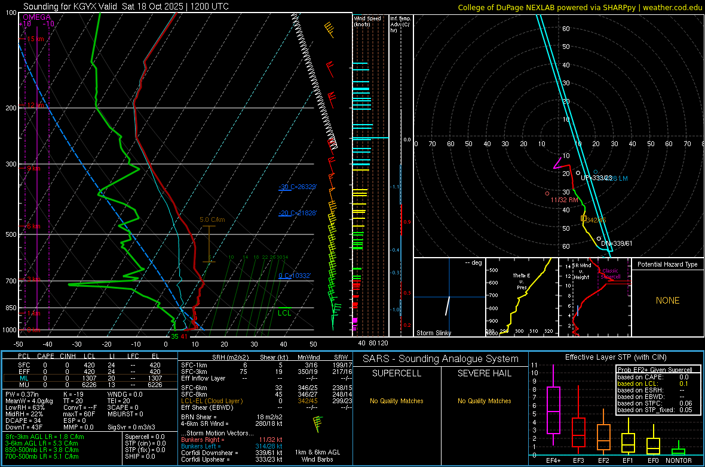Click the surface temperature value 41
Viewport: 705px width, 467px height.
pos(184,336)
